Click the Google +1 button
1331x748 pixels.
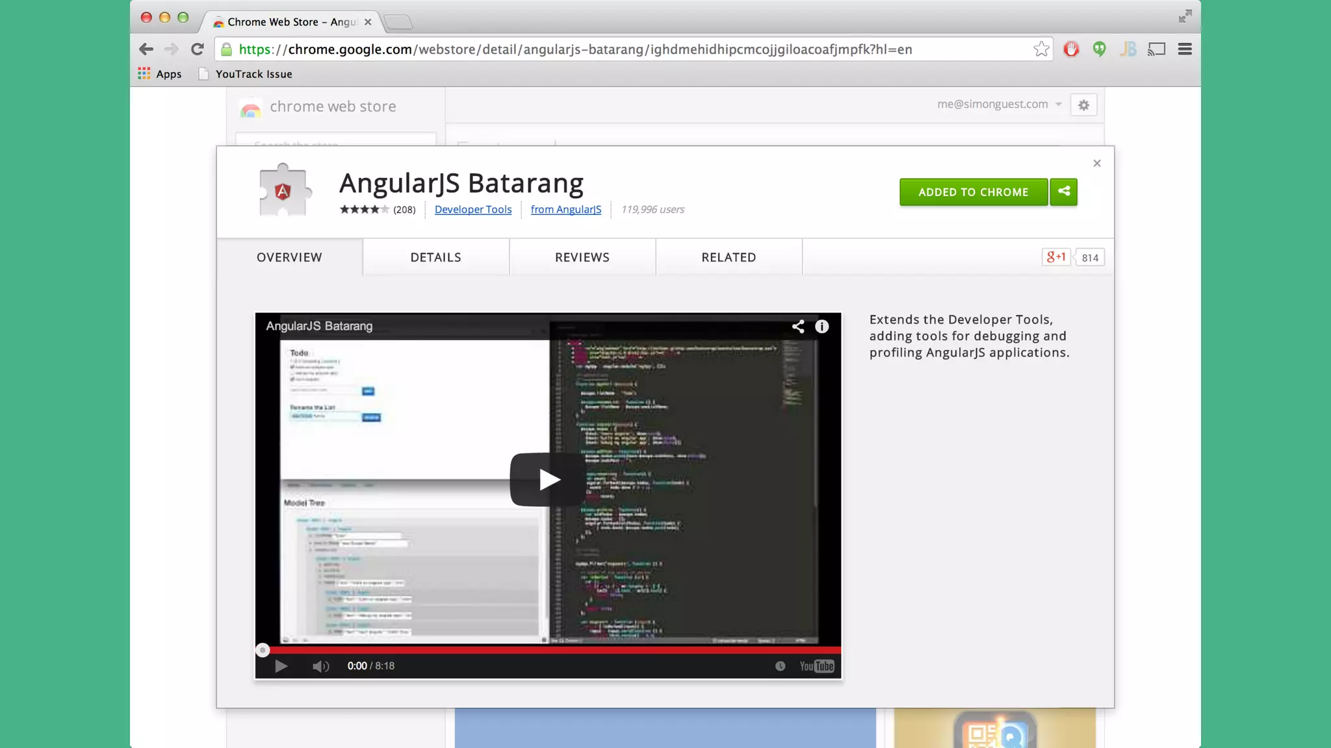point(1056,257)
